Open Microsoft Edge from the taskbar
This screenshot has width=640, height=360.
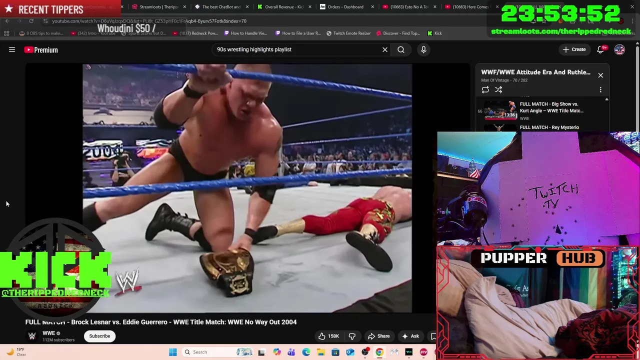(306, 352)
